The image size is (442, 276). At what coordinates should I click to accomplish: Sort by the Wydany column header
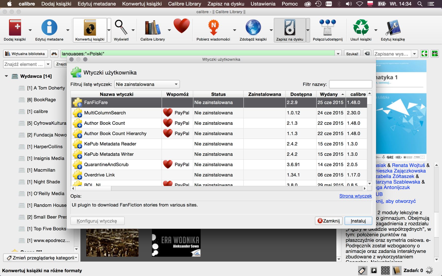tap(331, 94)
